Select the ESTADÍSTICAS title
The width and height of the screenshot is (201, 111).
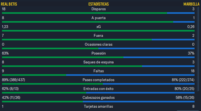pyautogui.click(x=99, y=4)
